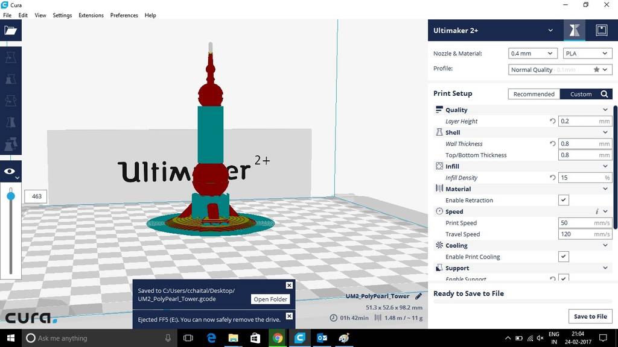618x347 pixels.
Task: Click the Print Speed input field
Action: 585,223
